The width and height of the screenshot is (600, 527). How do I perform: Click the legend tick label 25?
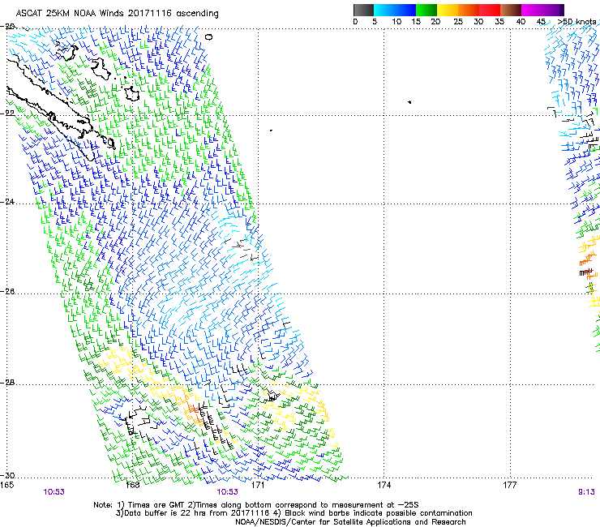click(458, 22)
